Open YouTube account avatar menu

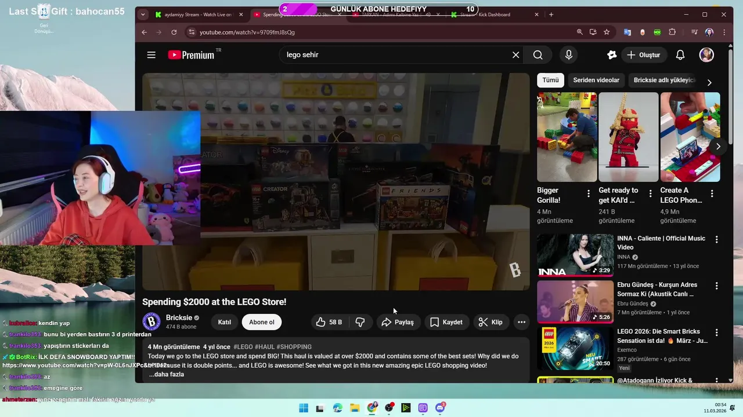coord(706,55)
